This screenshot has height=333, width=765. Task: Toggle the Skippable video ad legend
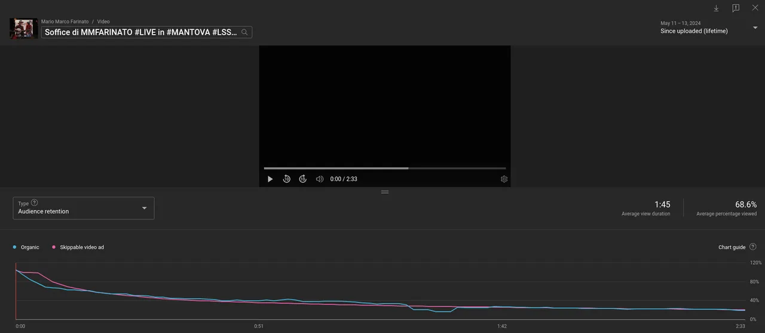click(78, 247)
